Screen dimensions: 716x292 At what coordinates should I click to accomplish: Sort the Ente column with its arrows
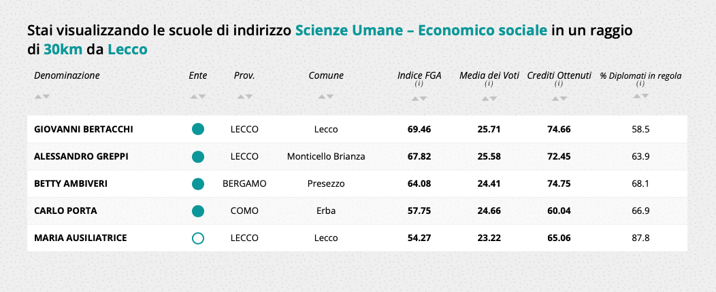click(198, 97)
